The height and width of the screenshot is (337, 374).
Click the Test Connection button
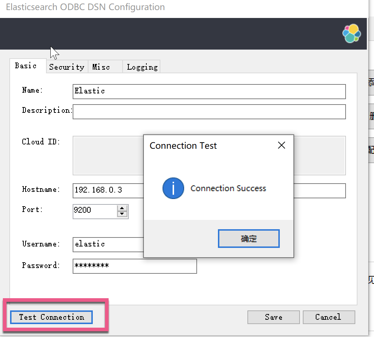click(51, 317)
